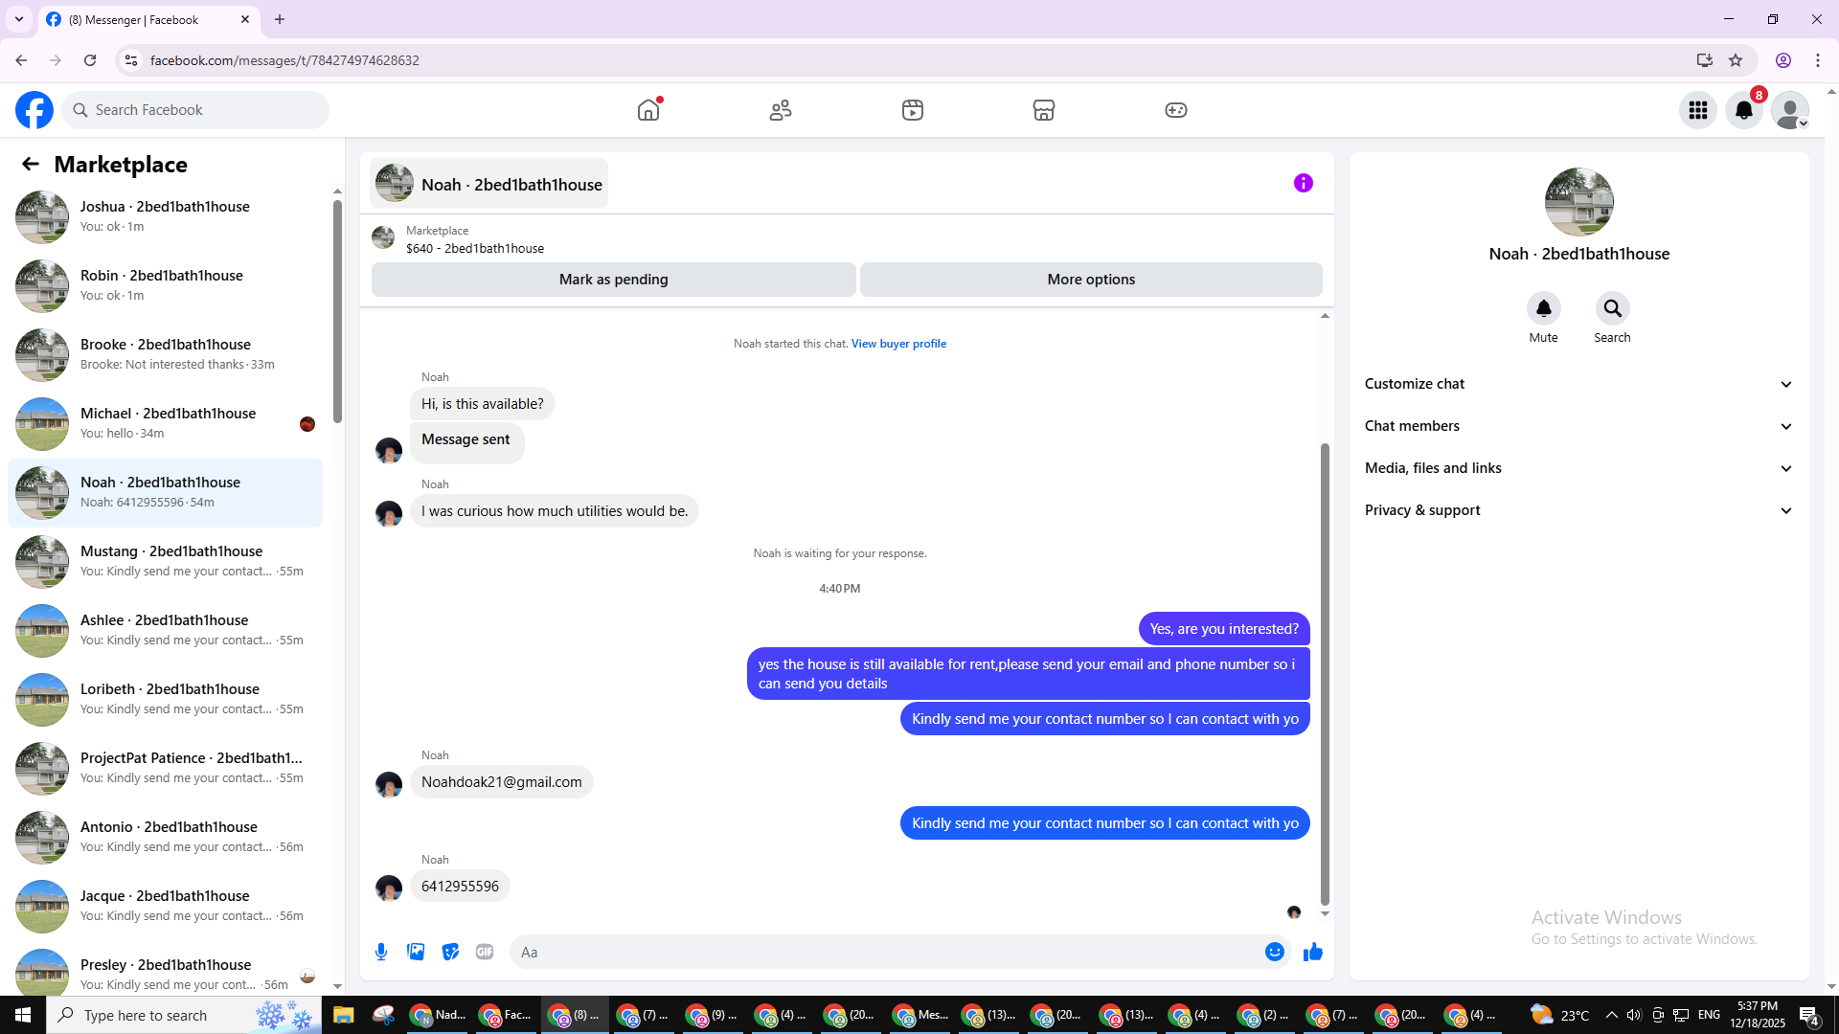Open the Facebook menu grid icon

click(1698, 110)
